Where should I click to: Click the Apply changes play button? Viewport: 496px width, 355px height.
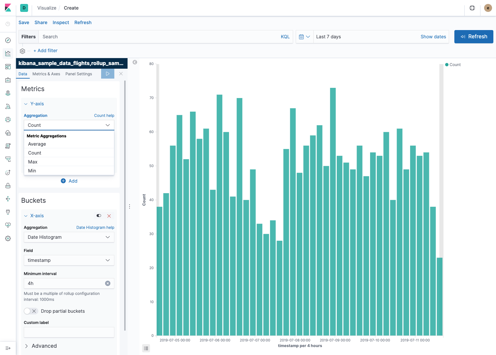coord(108,74)
